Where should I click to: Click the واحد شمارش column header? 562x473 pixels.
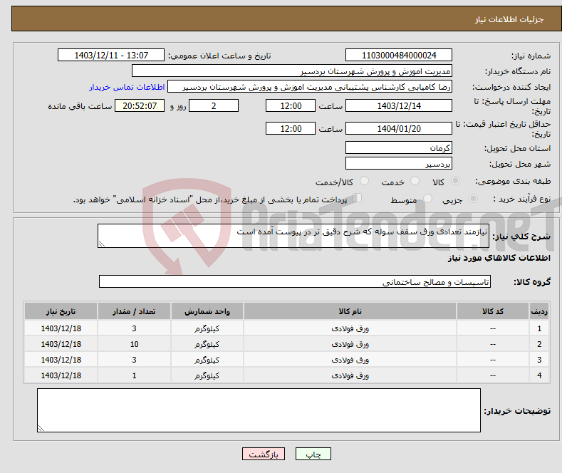(x=207, y=311)
